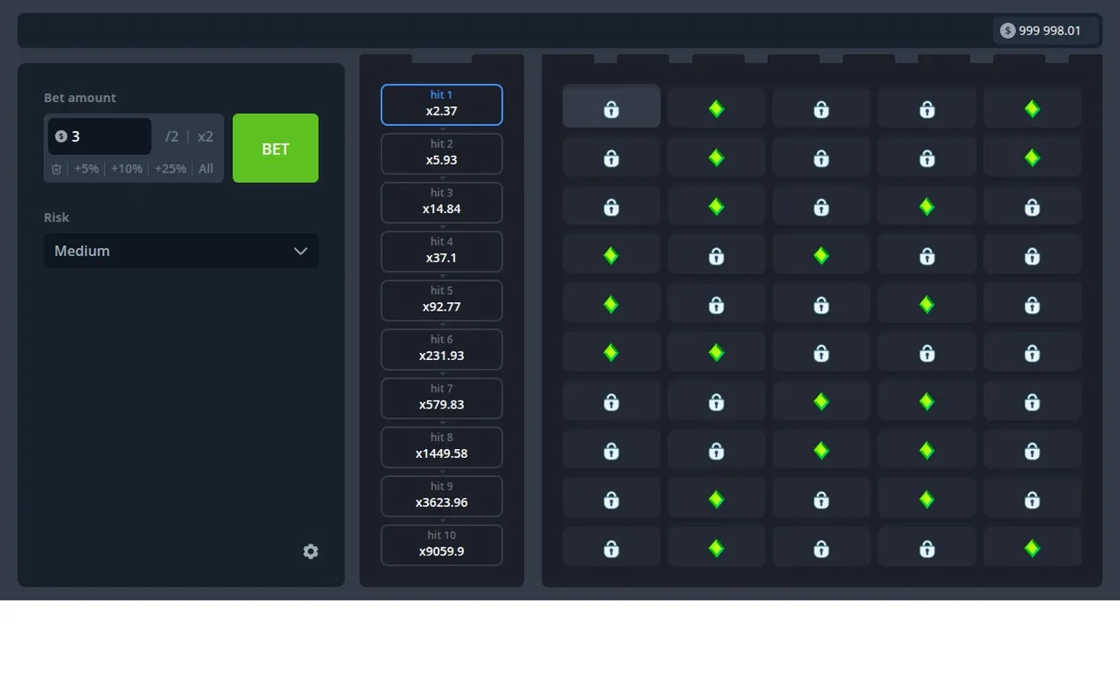Click the hit 5 x92.77 multiplier
The image size is (1120, 699).
(442, 300)
